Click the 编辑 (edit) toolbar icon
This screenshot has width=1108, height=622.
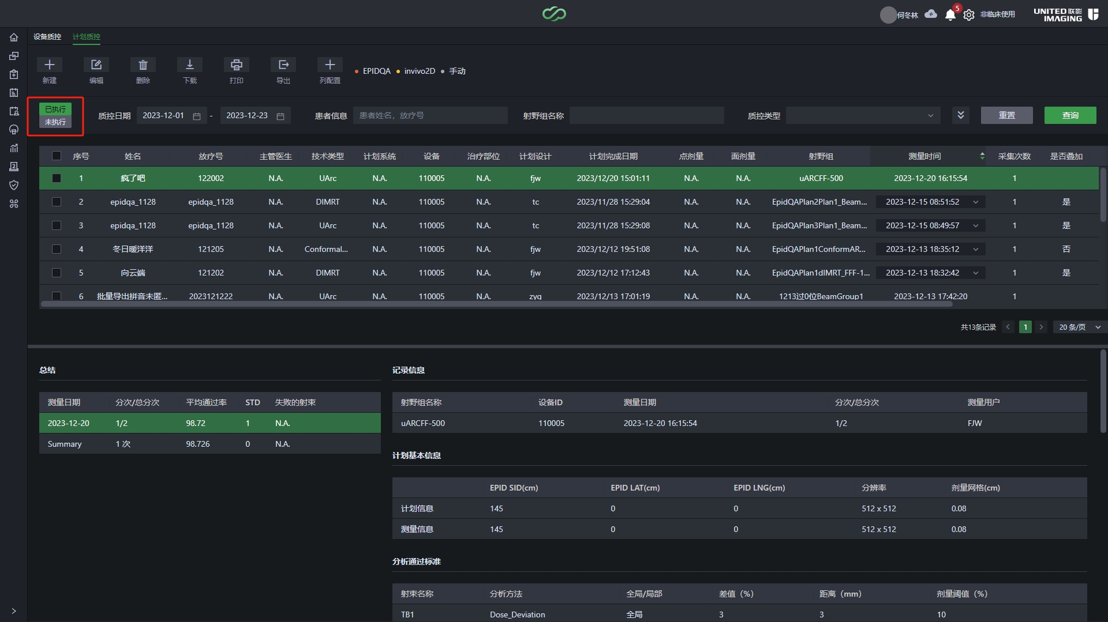click(x=96, y=65)
